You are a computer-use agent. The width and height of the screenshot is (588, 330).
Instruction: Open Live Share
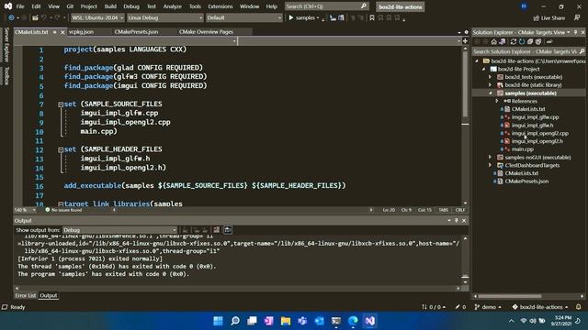coord(549,18)
